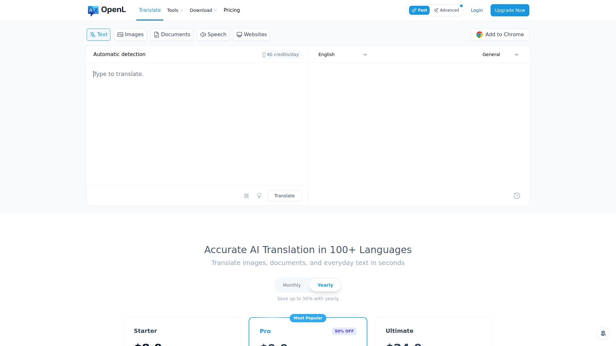Click the 50% OFF badge
616x346 pixels.
tap(344, 331)
